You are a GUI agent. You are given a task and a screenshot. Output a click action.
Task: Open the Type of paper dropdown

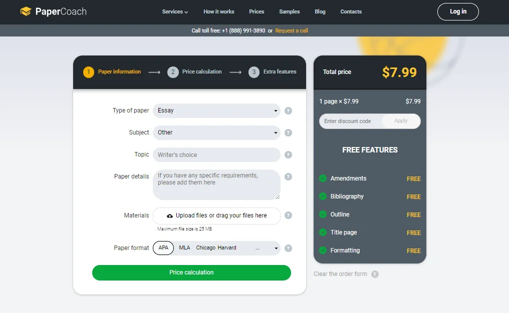coord(216,110)
